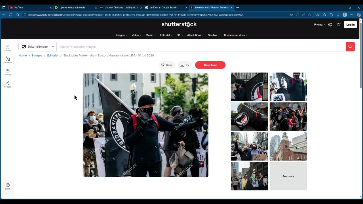Close the Upload videos at Rumble tab
This screenshot has width=363, height=204.
point(96,8)
